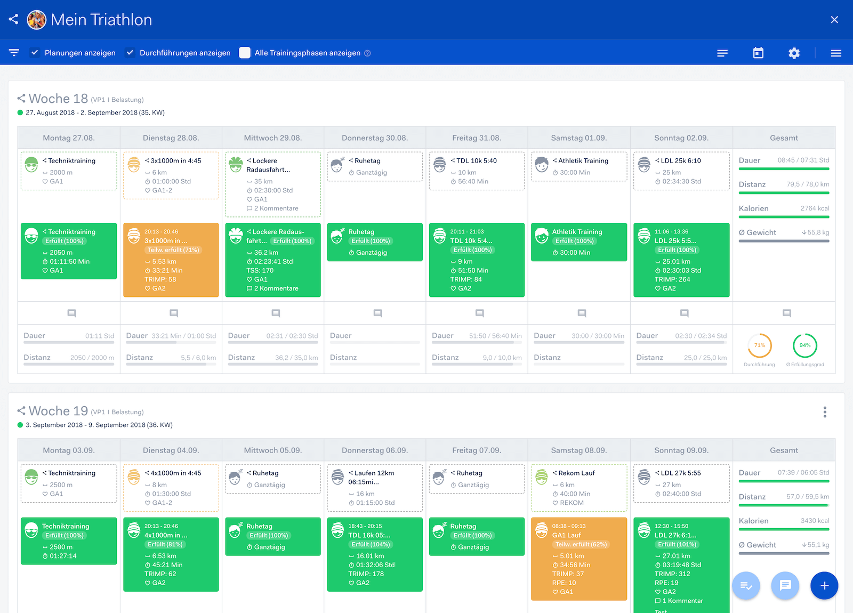The width and height of the screenshot is (853, 613).
Task: Click Durchführung 71% progress circle
Action: (760, 345)
